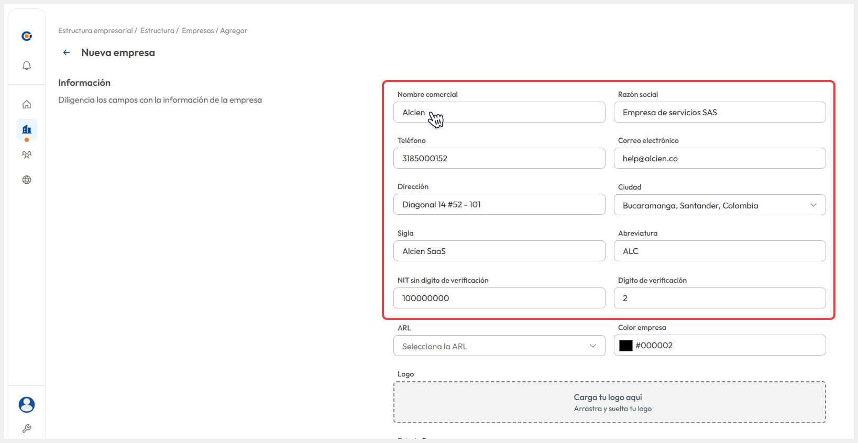Open the people group icon
Image resolution: width=858 pixels, height=443 pixels.
point(27,154)
